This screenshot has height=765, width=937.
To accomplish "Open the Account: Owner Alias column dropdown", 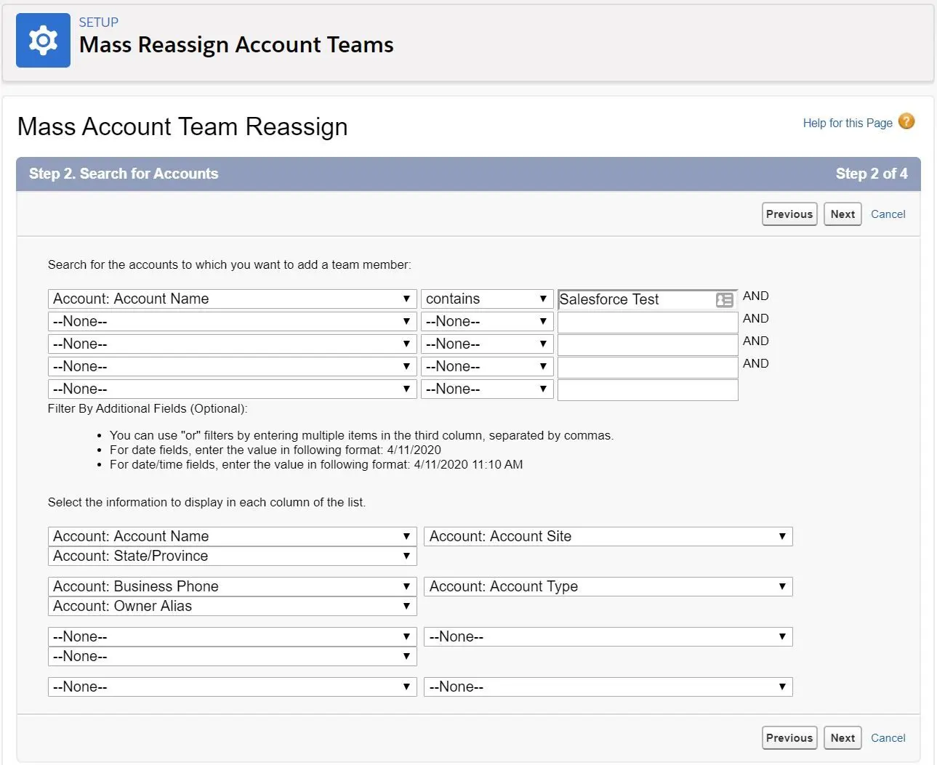I will click(x=233, y=607).
